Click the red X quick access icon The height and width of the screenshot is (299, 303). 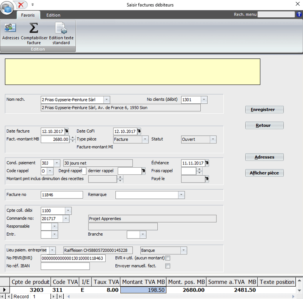click(21, 5)
